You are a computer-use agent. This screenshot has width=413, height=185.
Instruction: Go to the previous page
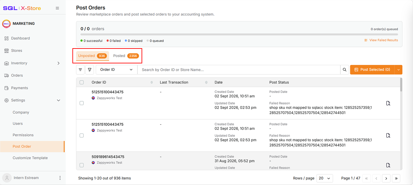376,178
